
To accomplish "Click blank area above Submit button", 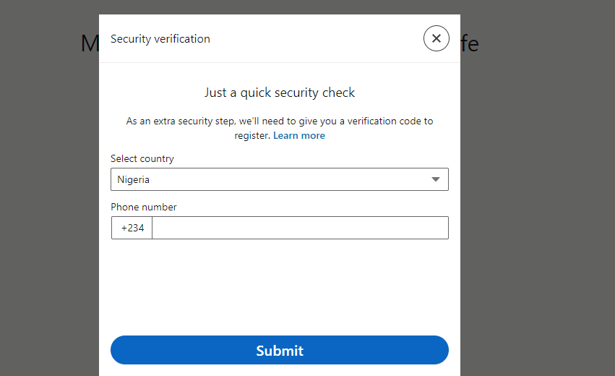I will pyautogui.click(x=280, y=286).
